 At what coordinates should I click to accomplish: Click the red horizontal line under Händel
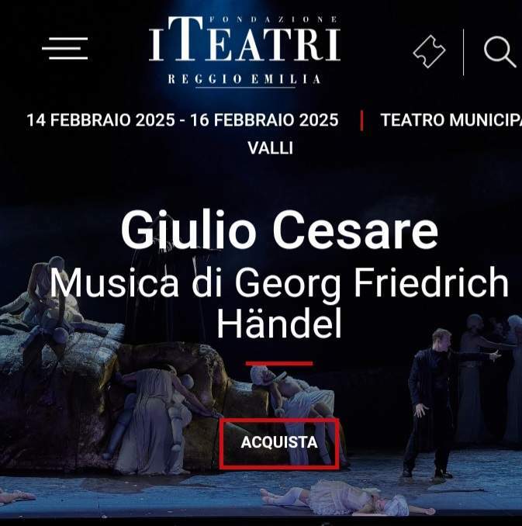[x=279, y=363]
